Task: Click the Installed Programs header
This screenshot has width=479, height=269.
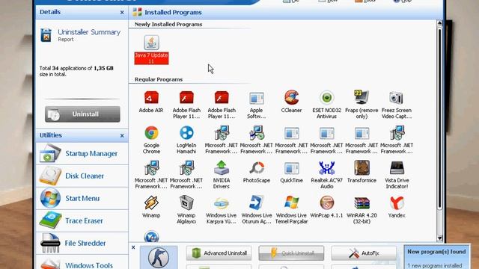Action: pos(173,13)
